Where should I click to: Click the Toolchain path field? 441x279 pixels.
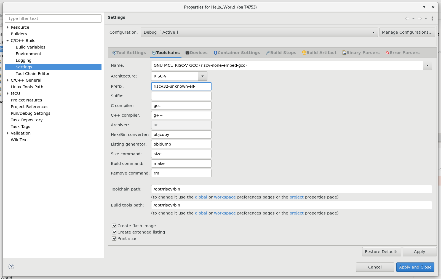pyautogui.click(x=292, y=189)
